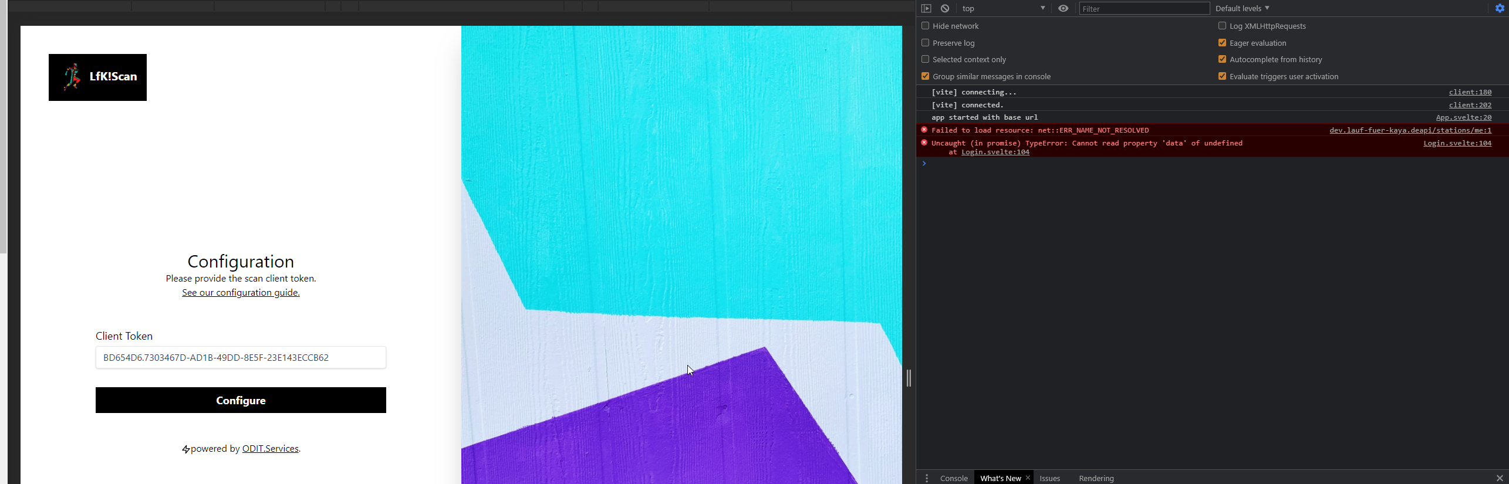Click the live expression eye icon

click(x=1063, y=8)
